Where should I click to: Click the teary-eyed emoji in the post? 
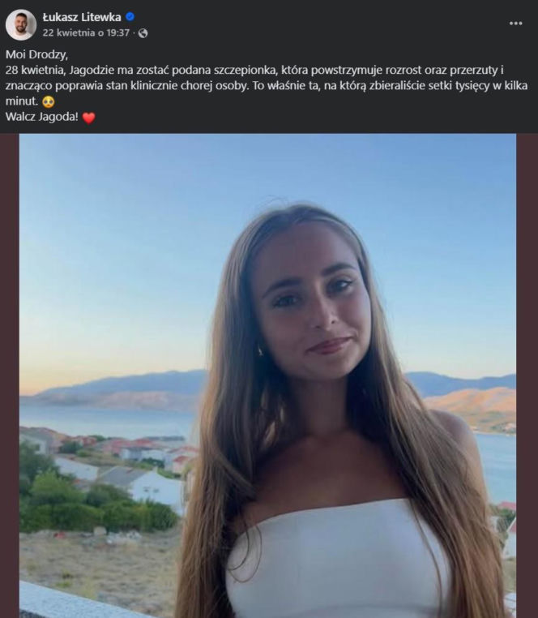48,102
